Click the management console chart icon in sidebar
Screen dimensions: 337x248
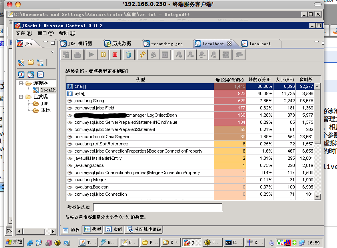click(40, 75)
